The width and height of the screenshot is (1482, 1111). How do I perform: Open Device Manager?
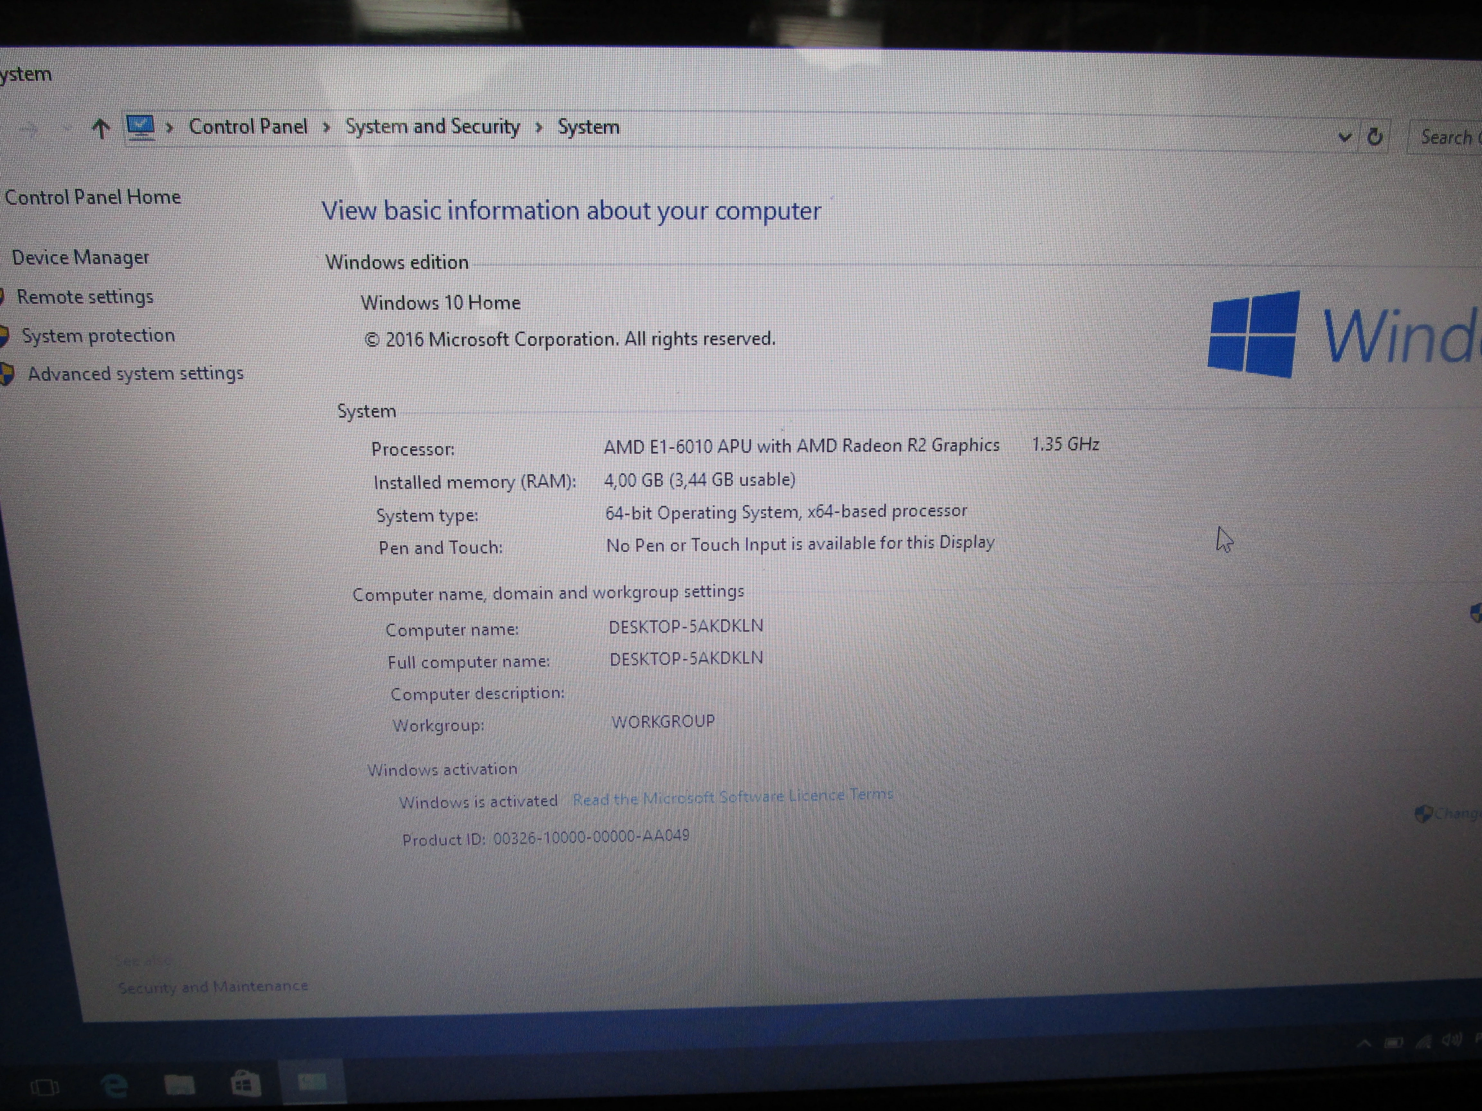[80, 257]
